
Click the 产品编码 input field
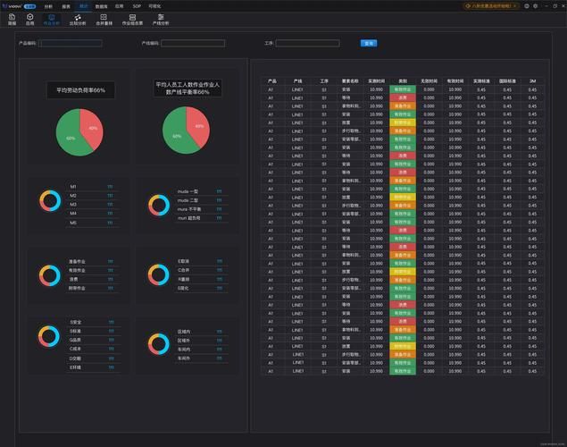[70, 43]
